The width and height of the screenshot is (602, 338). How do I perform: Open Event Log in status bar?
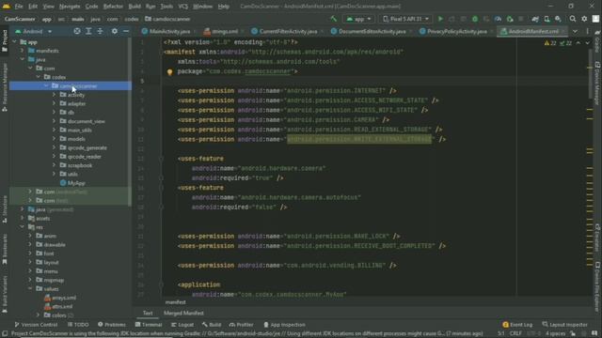(x=517, y=325)
